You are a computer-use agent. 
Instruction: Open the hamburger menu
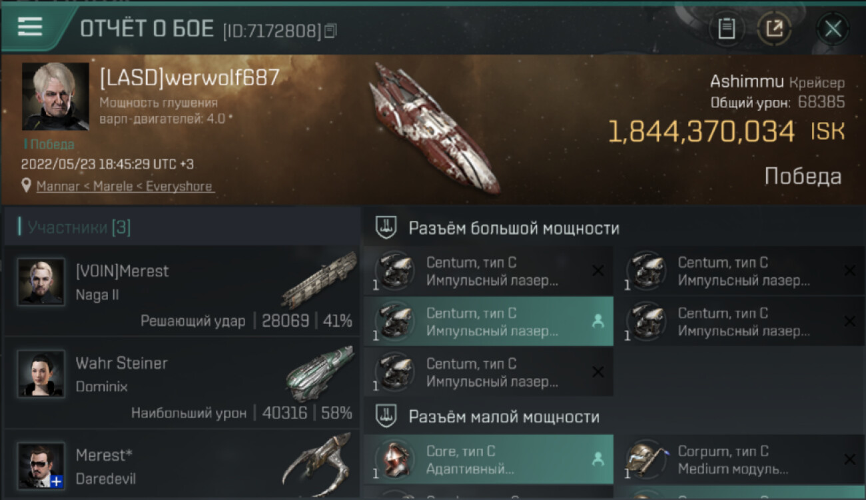pos(30,27)
